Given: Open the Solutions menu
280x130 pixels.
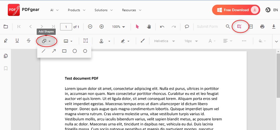Looking at the screenshot, I should click(x=104, y=10).
